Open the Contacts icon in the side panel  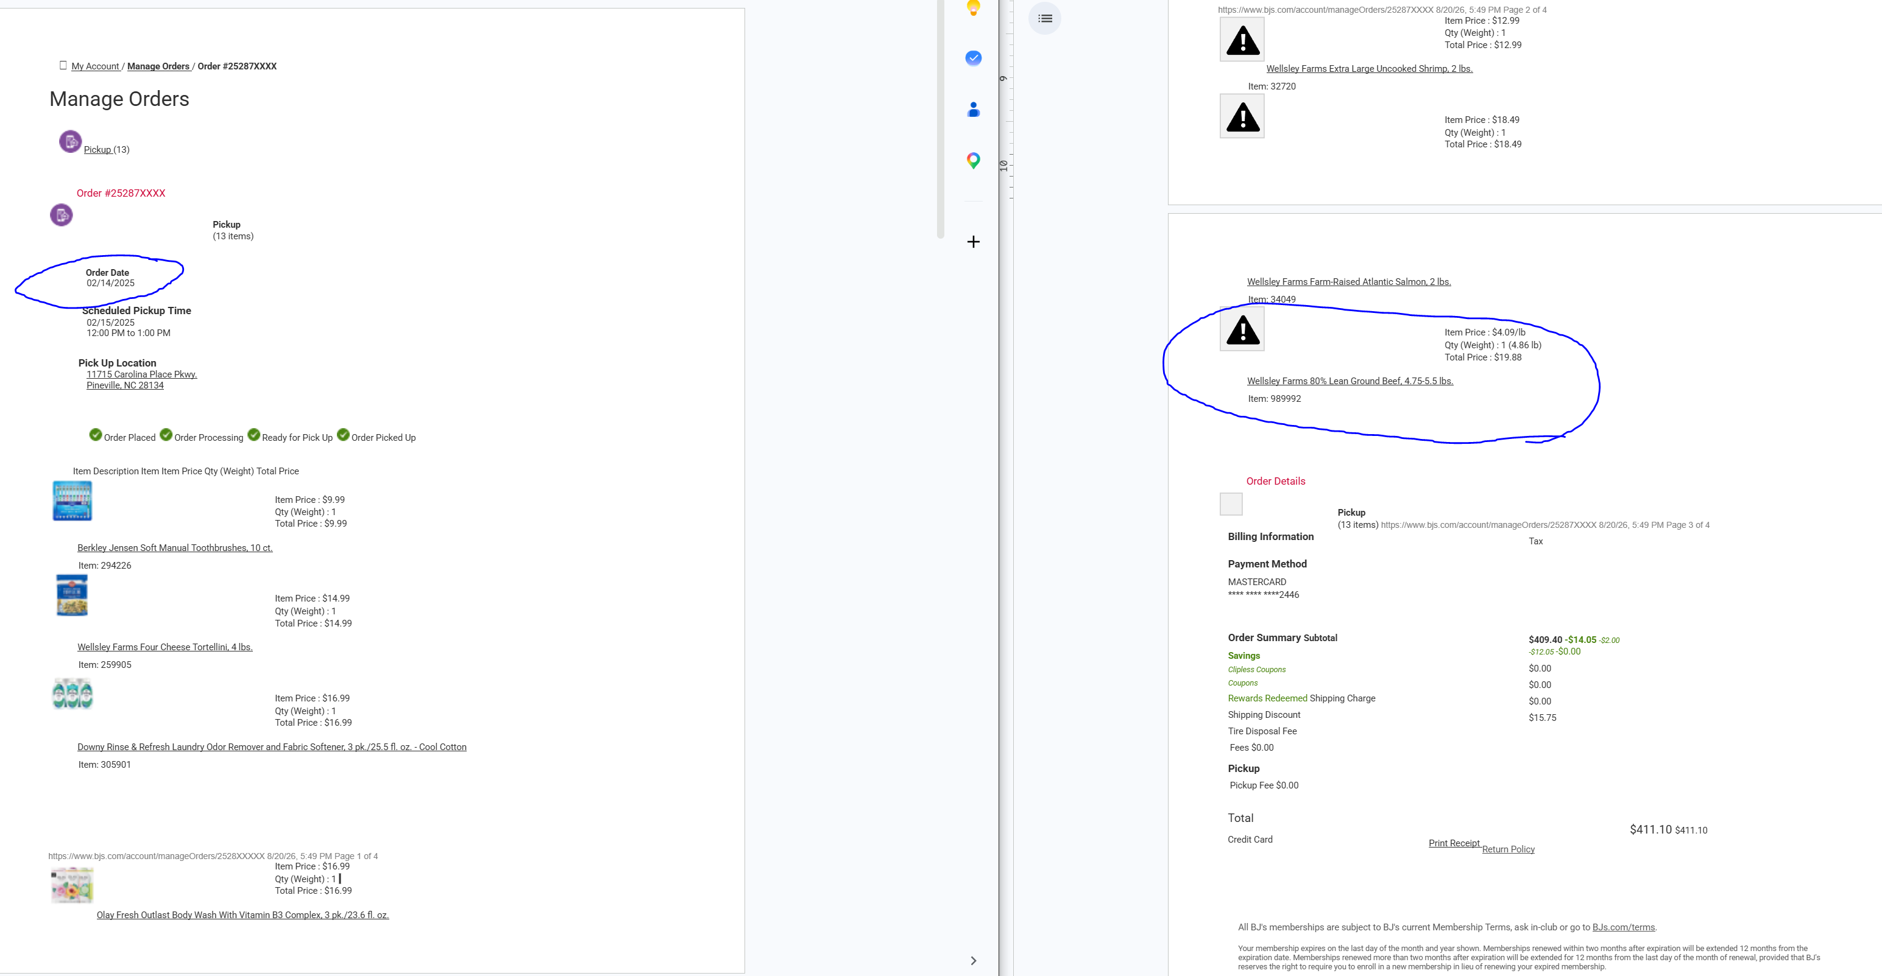coord(973,110)
